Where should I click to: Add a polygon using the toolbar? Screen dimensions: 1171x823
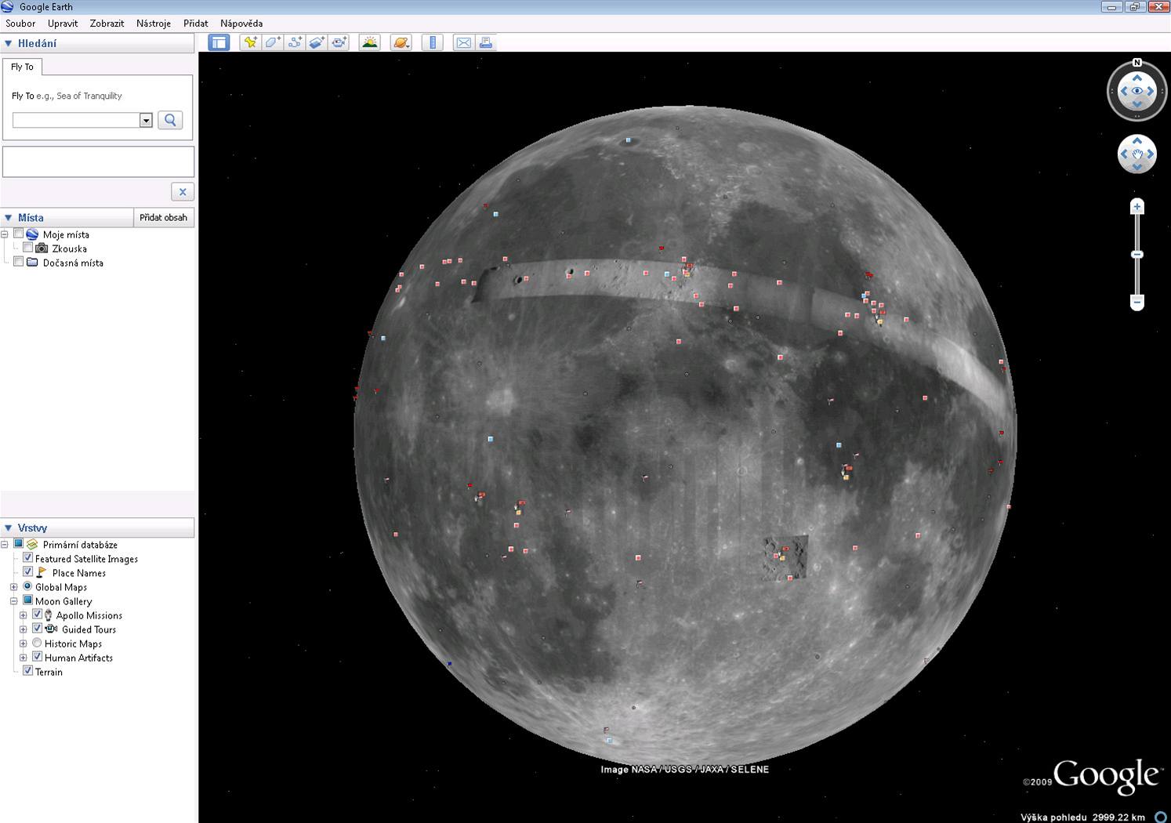[x=272, y=43]
